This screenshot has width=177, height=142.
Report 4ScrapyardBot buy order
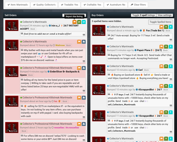[x=162, y=86]
